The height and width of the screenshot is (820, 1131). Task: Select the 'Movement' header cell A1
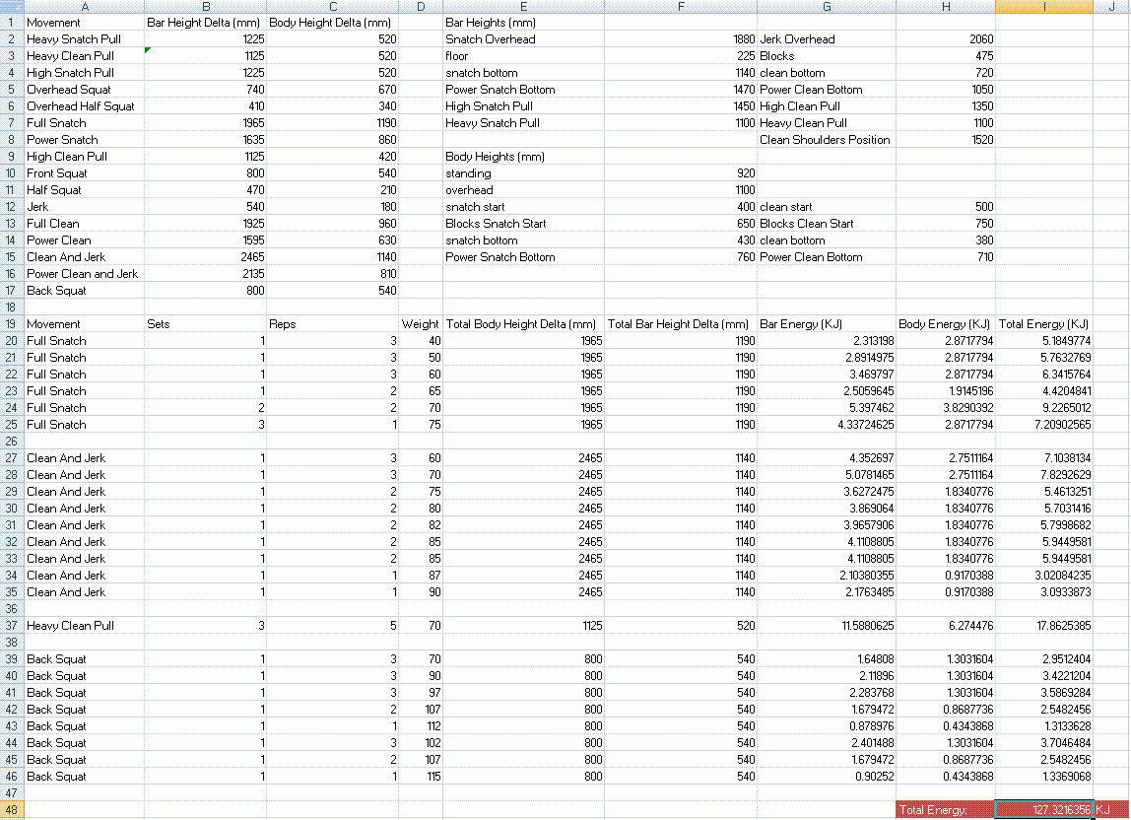(x=84, y=22)
